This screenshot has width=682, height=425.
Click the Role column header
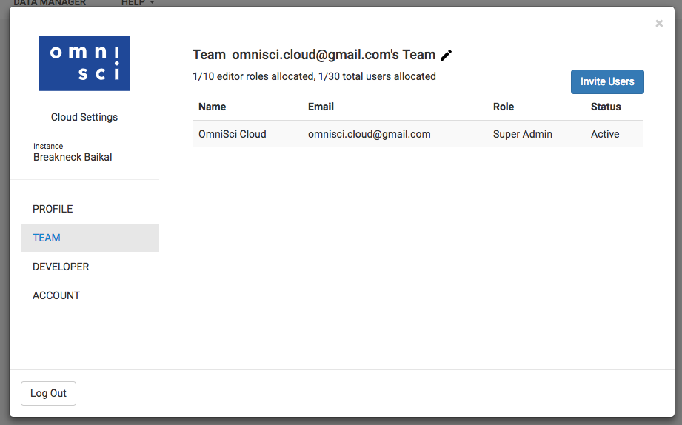[x=504, y=107]
